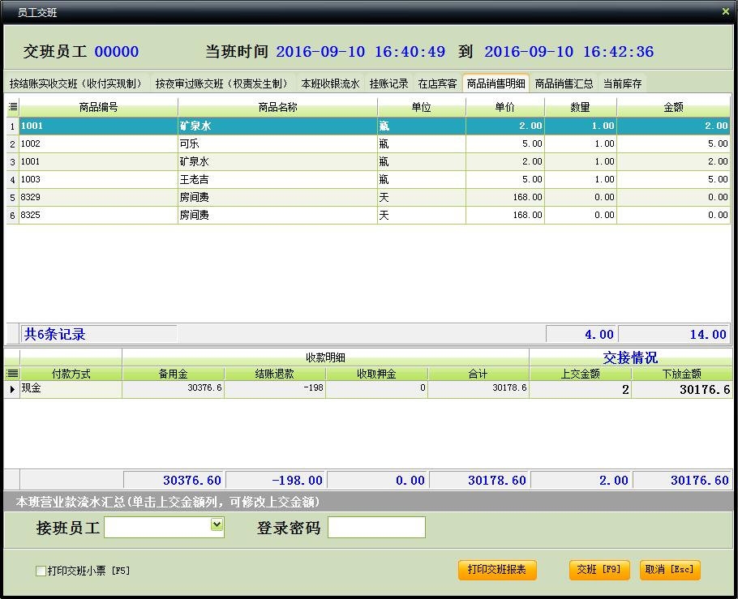
Task: Click the 付款方式 column header
Action: click(71, 374)
